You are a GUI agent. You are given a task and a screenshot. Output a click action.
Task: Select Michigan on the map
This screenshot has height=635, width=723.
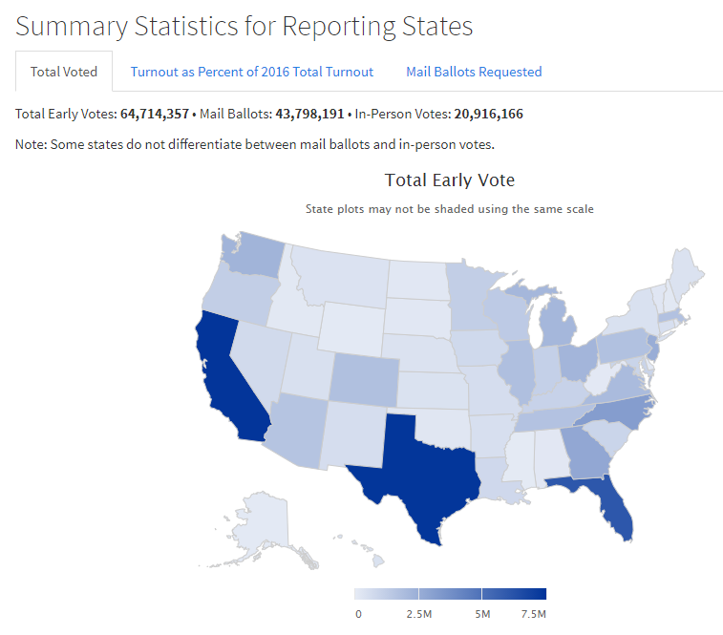tap(560, 323)
